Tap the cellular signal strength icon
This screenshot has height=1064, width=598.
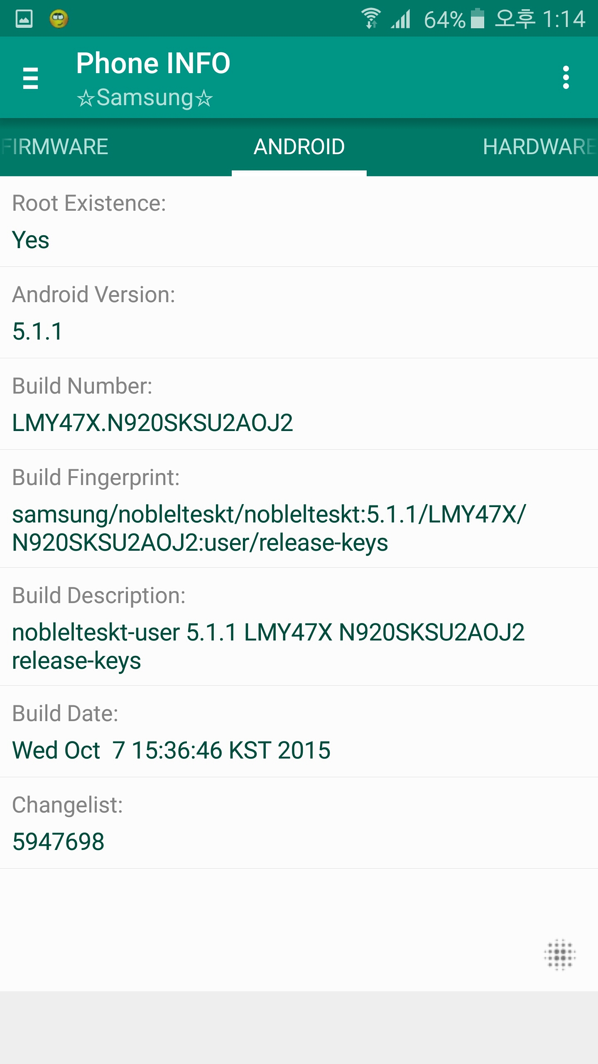tap(400, 19)
